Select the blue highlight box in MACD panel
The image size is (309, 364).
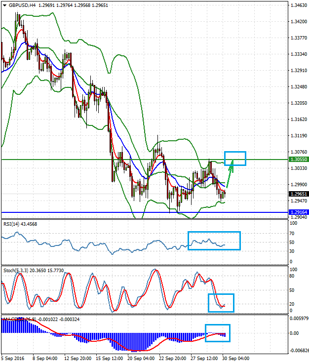tap(218, 332)
